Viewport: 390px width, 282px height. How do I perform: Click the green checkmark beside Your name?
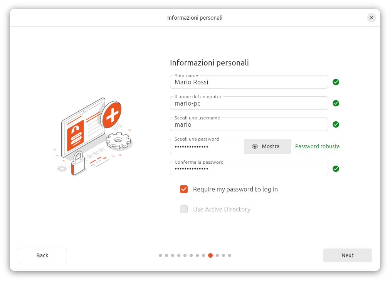(336, 82)
